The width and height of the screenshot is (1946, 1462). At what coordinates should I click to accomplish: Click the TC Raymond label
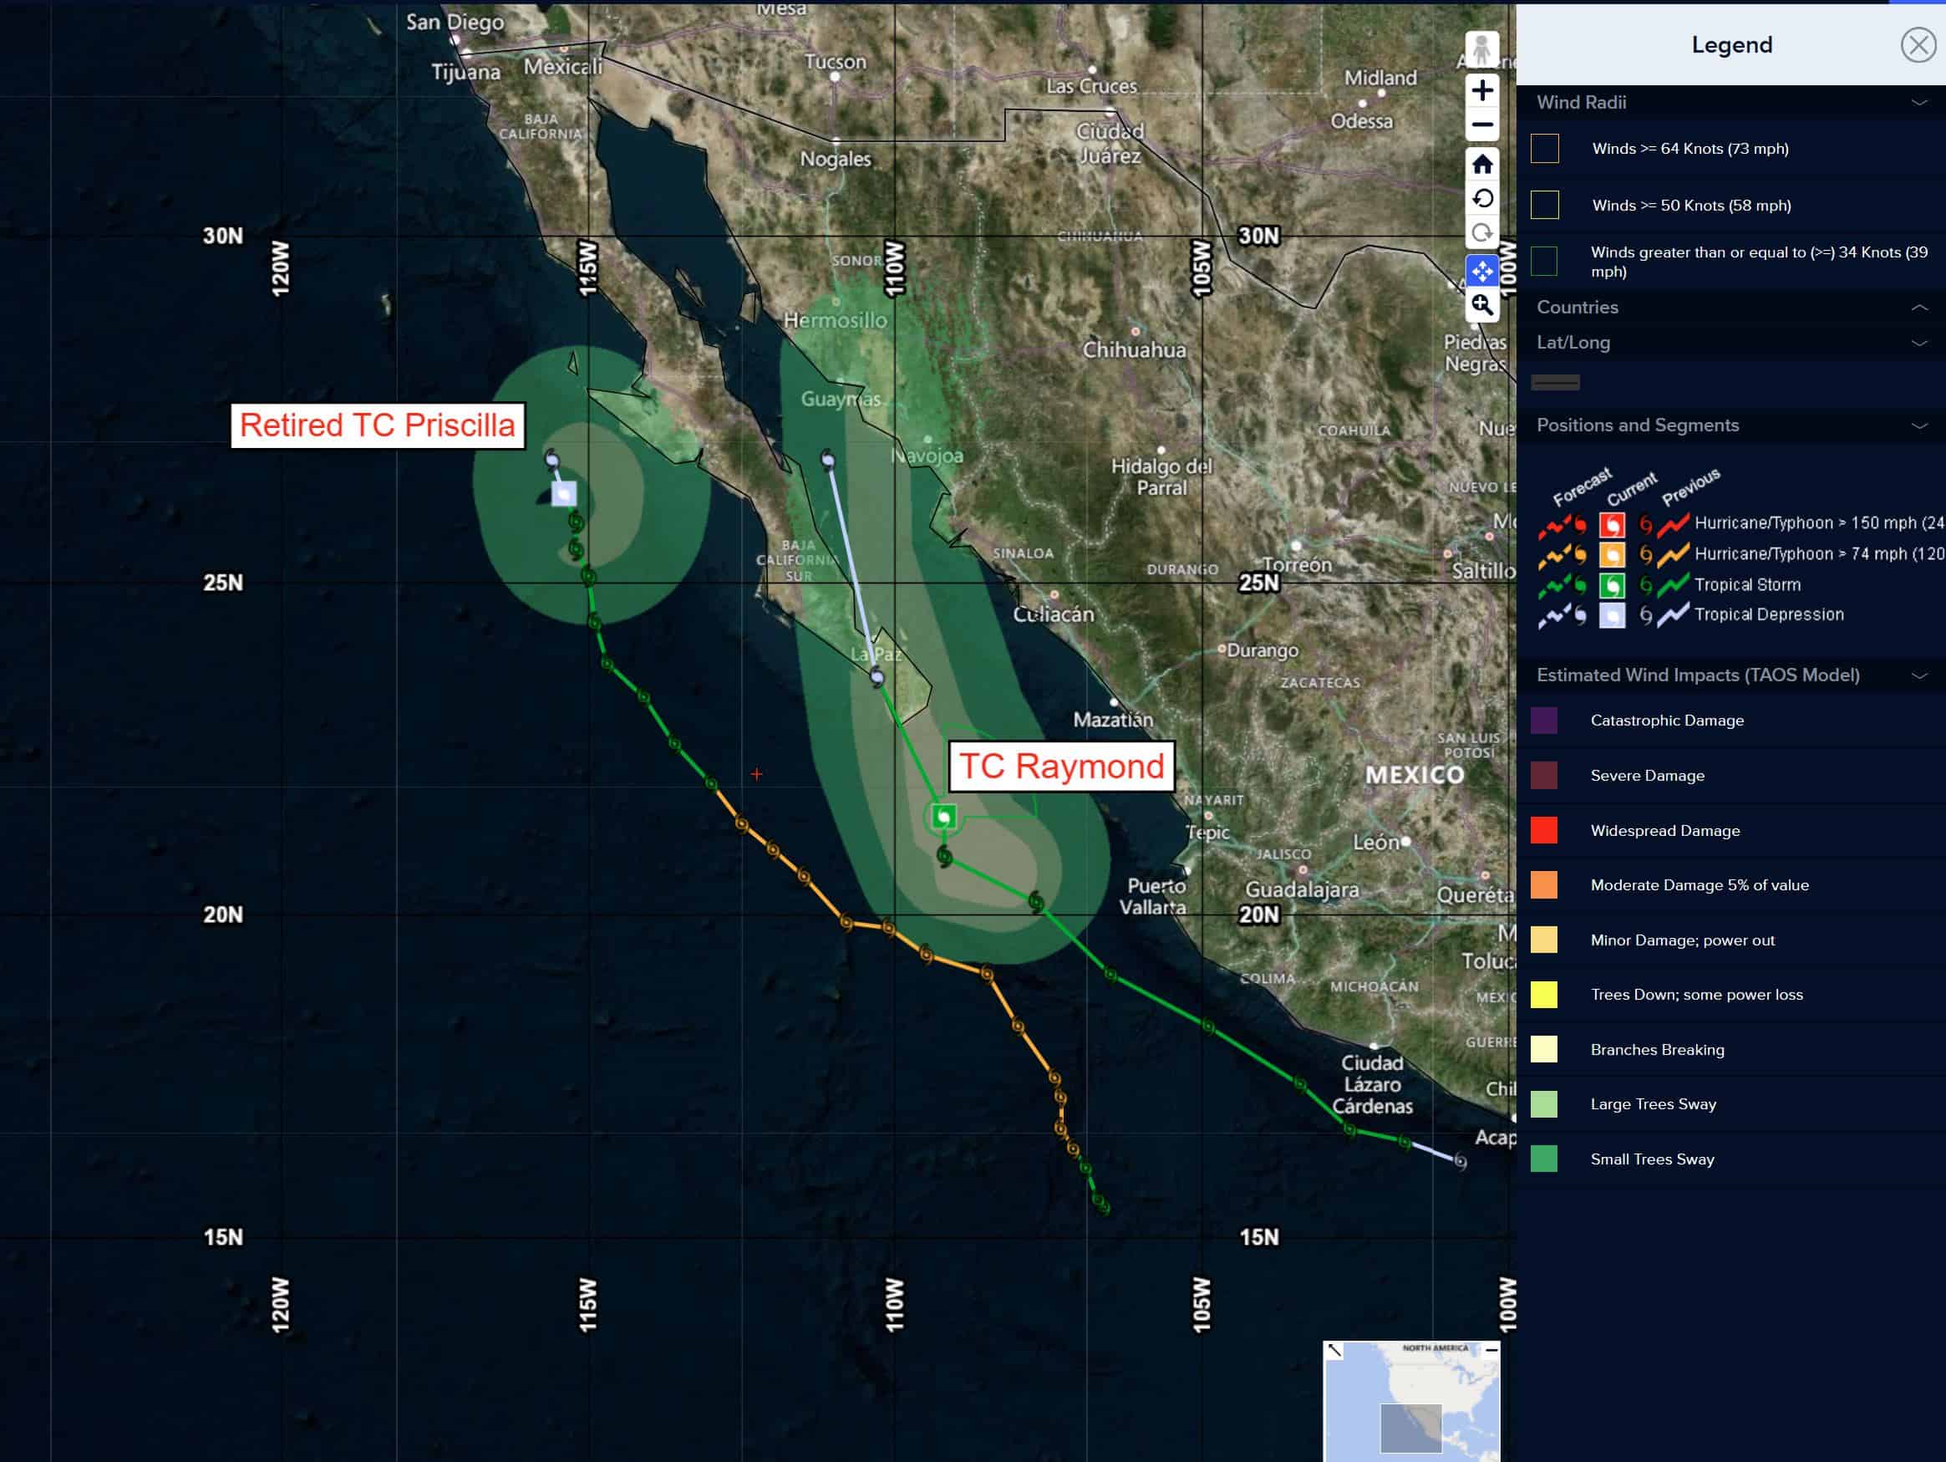pyautogui.click(x=1061, y=766)
